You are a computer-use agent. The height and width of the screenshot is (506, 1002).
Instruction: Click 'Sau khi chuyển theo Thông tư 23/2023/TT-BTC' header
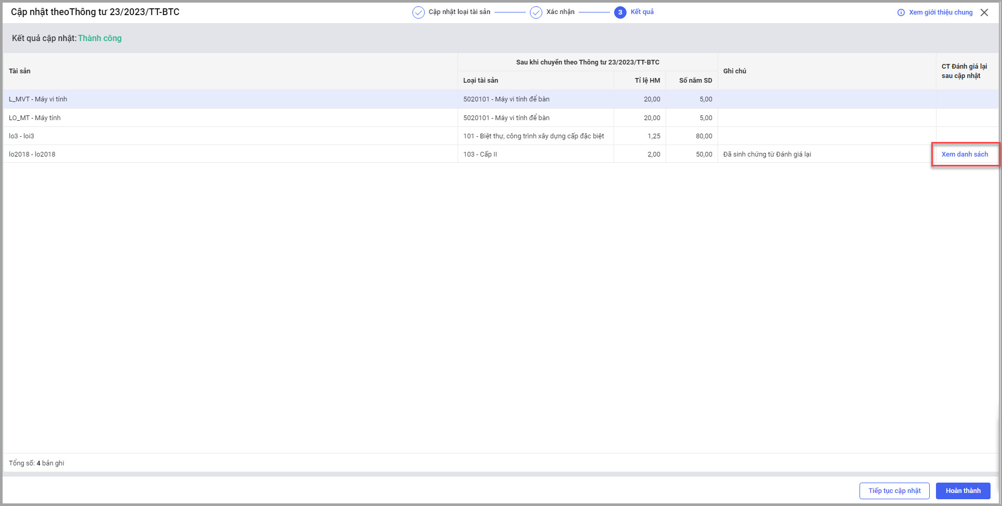[x=588, y=62]
